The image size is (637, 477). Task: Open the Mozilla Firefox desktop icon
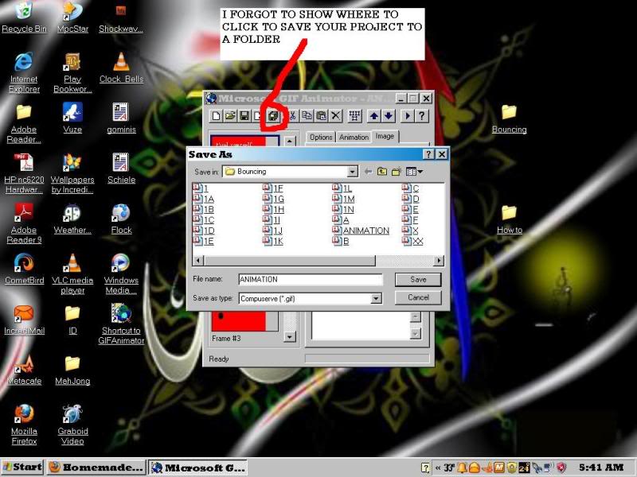pyautogui.click(x=24, y=425)
